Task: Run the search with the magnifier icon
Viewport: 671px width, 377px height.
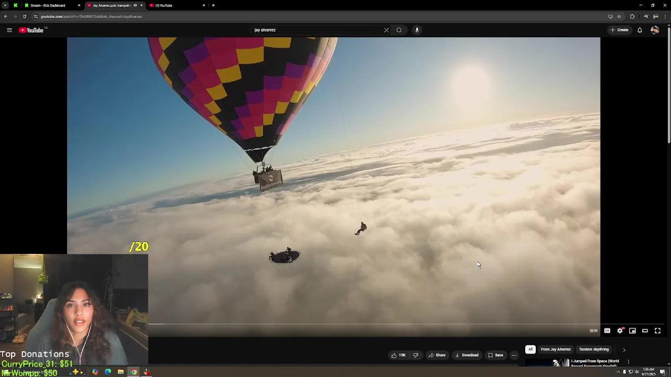Action: tap(399, 30)
